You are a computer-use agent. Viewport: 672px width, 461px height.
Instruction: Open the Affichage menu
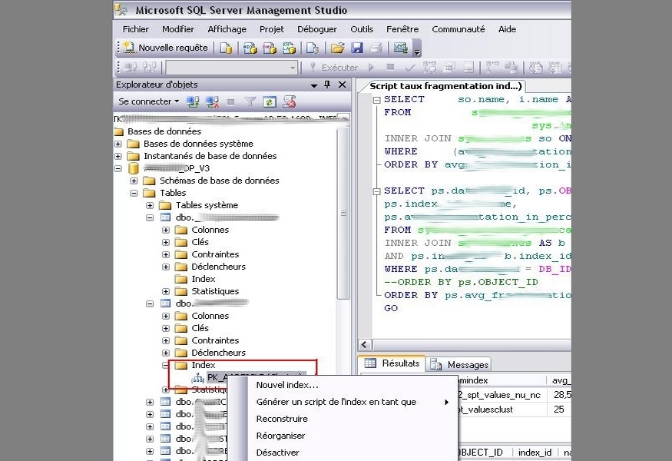point(227,29)
